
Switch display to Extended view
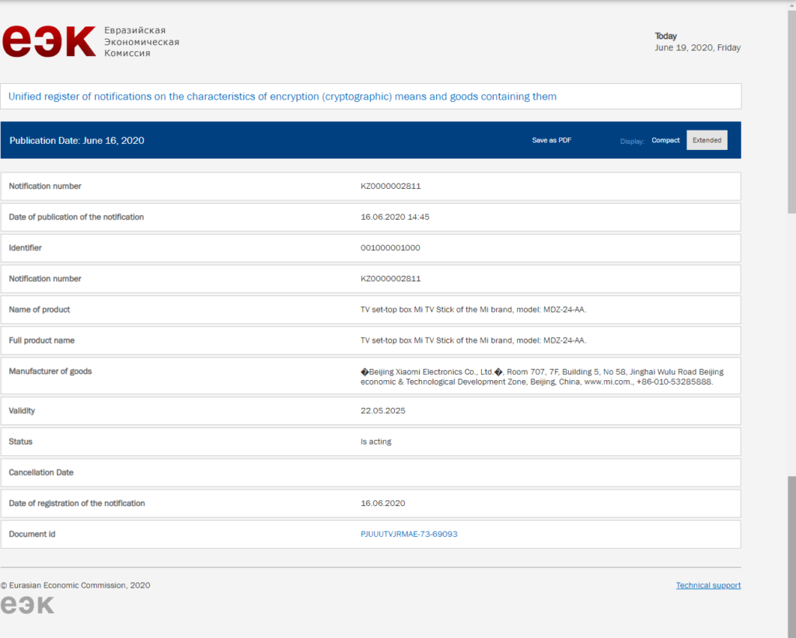click(707, 140)
